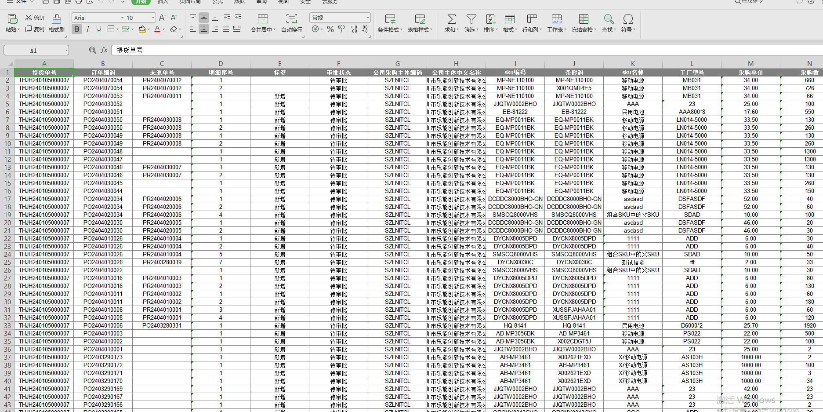The width and height of the screenshot is (823, 412).
Task: Click the Sort (排序) A-Z icon
Action: point(490,19)
